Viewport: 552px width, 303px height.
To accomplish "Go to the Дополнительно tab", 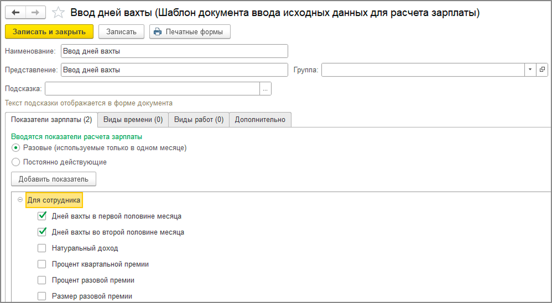I will coord(260,120).
